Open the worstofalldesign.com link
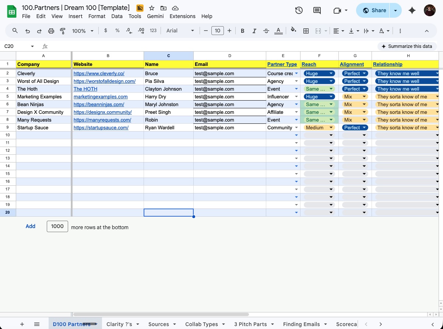Image resolution: width=443 pixels, height=329 pixels. [x=104, y=81]
